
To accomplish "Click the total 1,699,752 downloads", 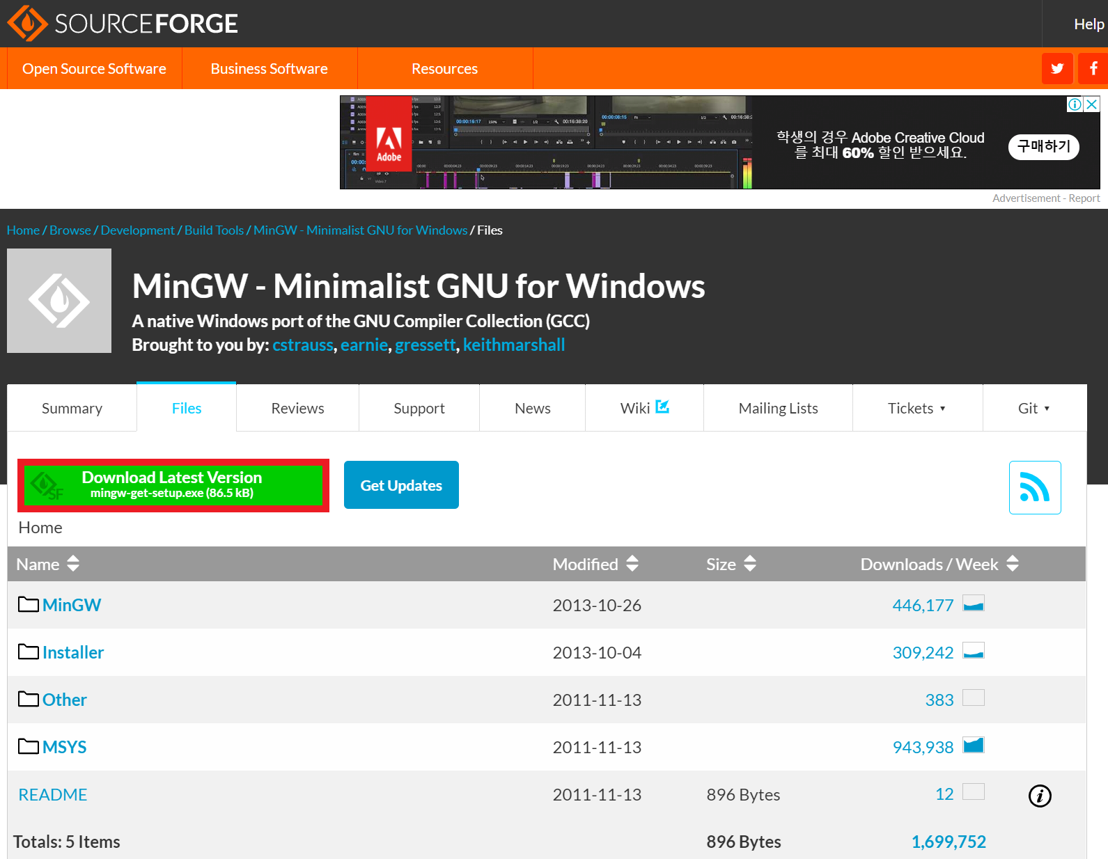I will 949,842.
